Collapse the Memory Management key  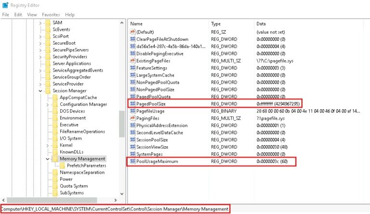(47, 159)
